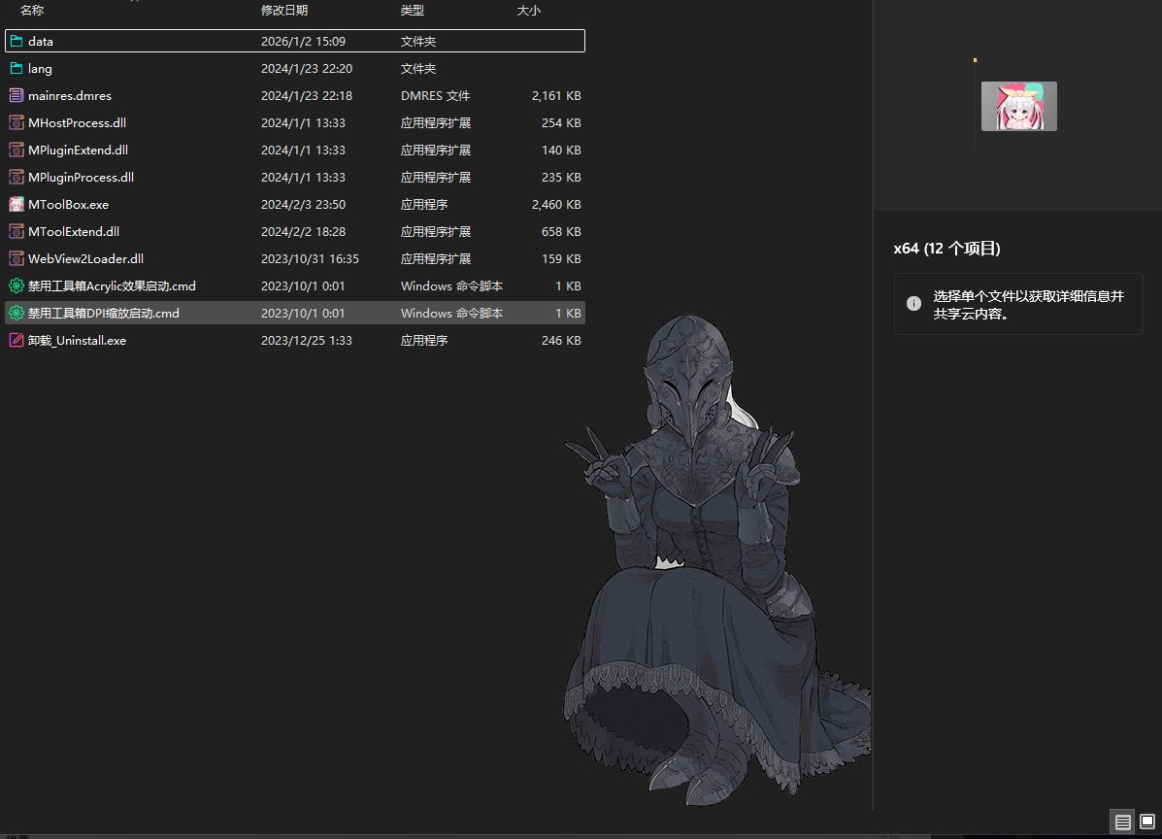Click the 卸载_Uninstall.exe icon
This screenshot has height=839, width=1162.
click(x=17, y=341)
